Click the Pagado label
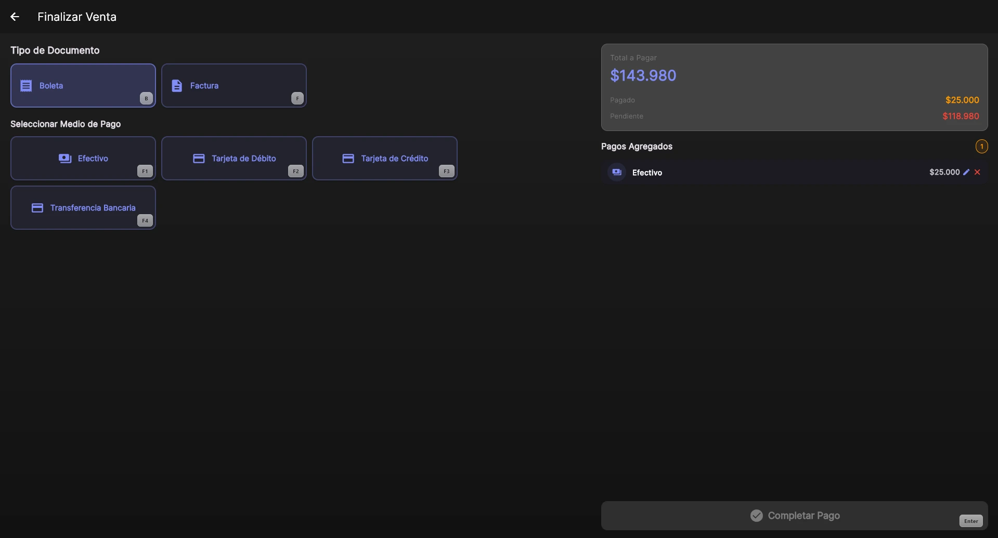Viewport: 998px width, 538px height. coord(623,100)
